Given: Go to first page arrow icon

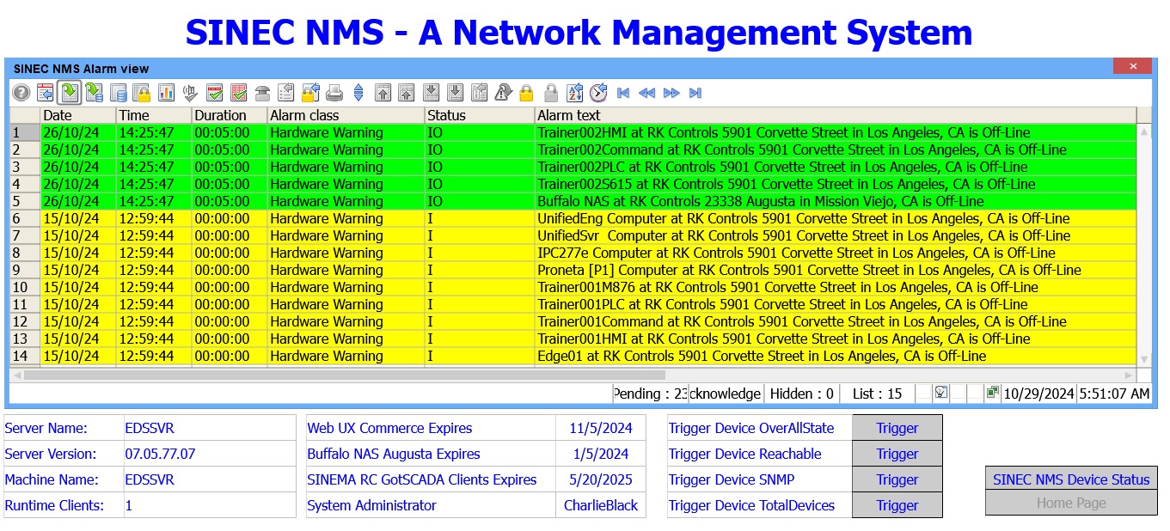Looking at the screenshot, I should tap(623, 93).
